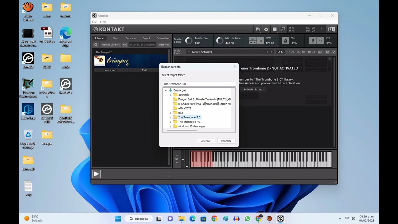Click the Tap tempo button
This screenshot has width=398, height=224.
(260, 41)
